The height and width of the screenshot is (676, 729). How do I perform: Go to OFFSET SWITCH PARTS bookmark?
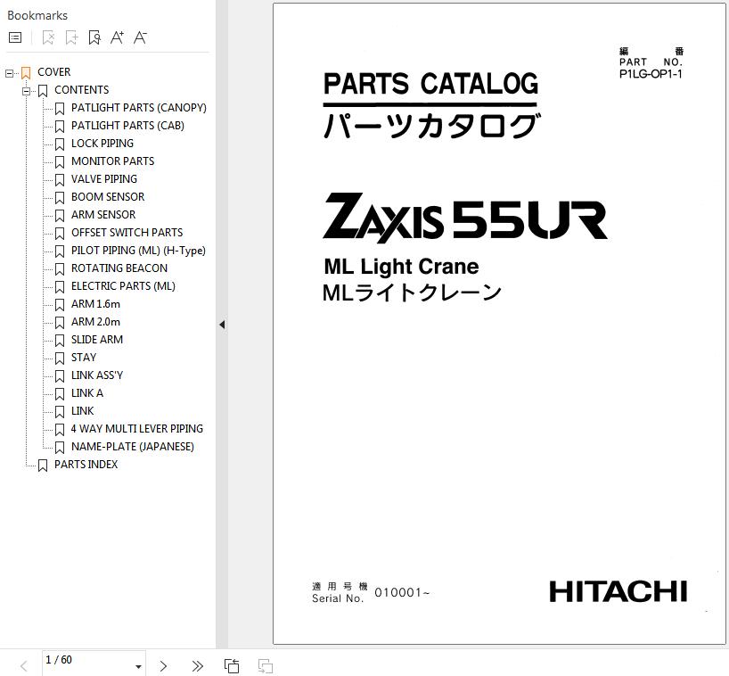(x=127, y=233)
